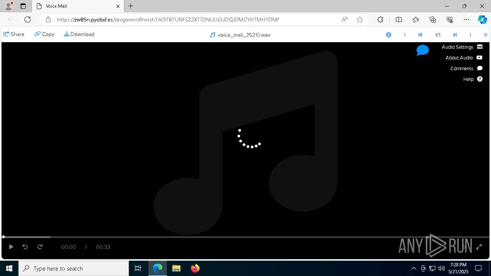Viewport: 491px width, 276px height.
Task: Open the volume control in system tray
Action: [x=442, y=268]
